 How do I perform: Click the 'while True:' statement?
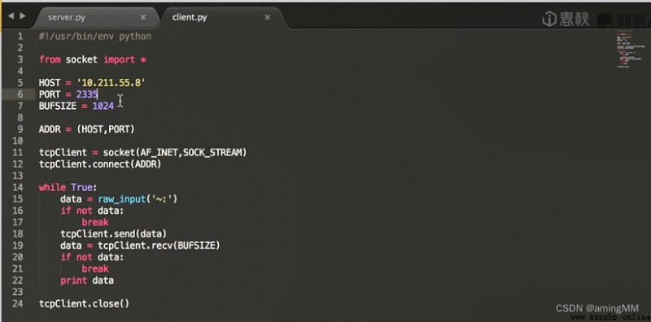coord(68,187)
